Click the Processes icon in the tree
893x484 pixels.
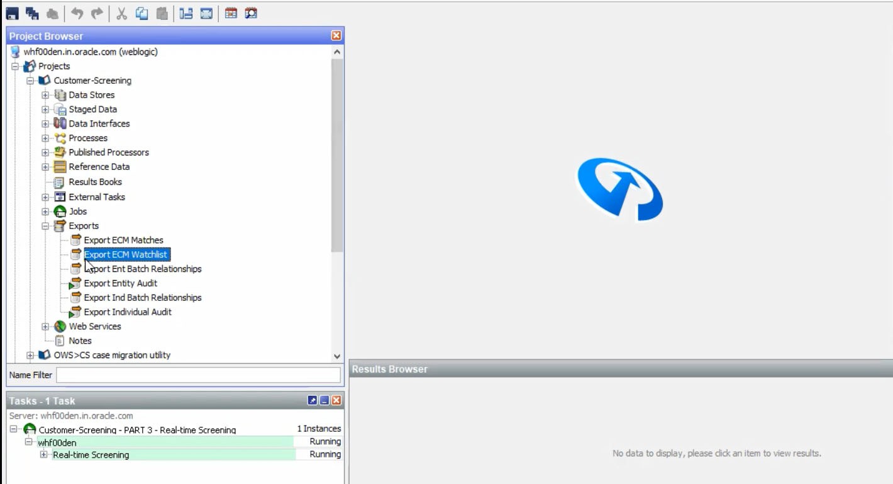tap(60, 138)
